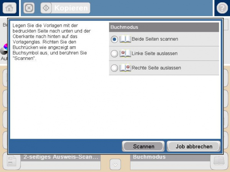Click the color wheel icon behind the dialog
The height and width of the screenshot is (172, 230).
[x=4, y=49]
